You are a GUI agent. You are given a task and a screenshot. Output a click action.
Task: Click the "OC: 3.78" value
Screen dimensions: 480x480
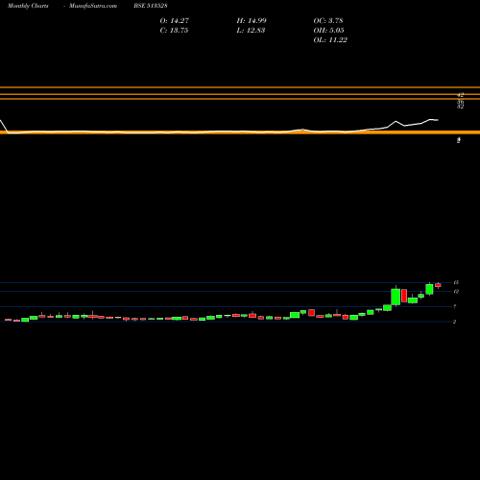[x=328, y=20]
